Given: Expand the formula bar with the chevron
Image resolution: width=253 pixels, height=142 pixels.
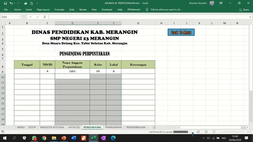Looking at the screenshot, I should click(x=250, y=17).
